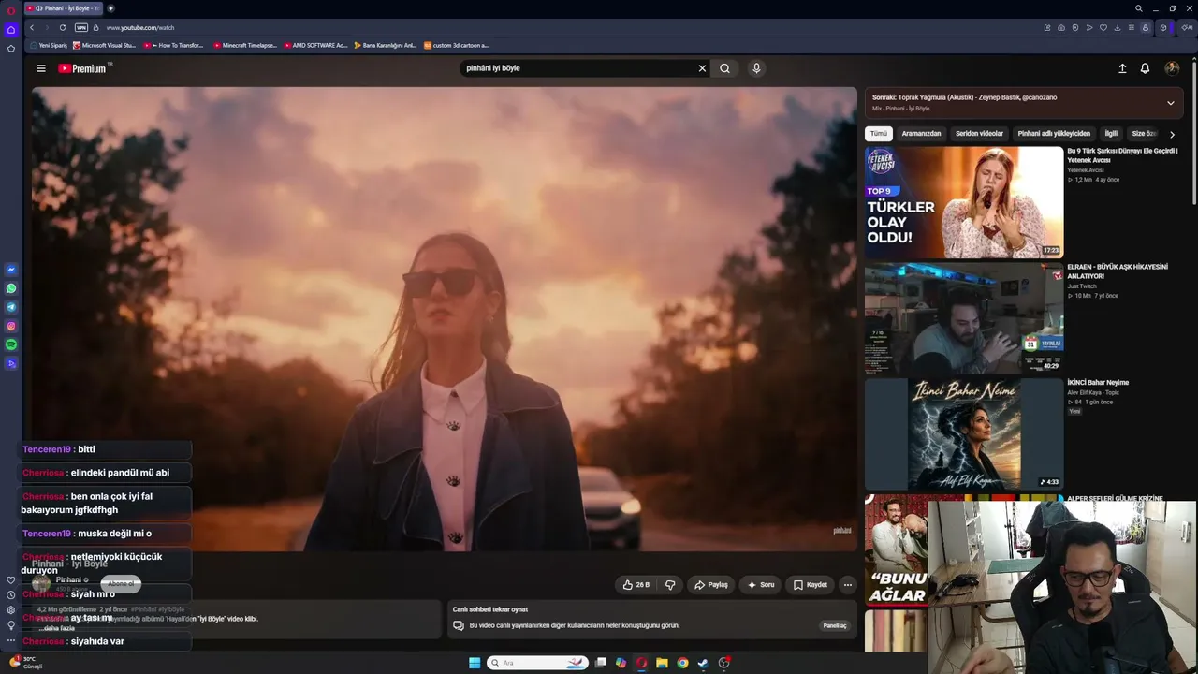This screenshot has height=674, width=1198.
Task: Show more filter chips with right arrow
Action: [1172, 134]
